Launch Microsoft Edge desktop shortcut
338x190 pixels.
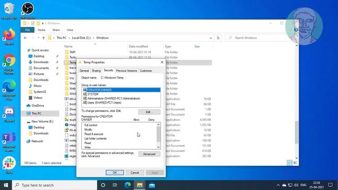point(9,90)
